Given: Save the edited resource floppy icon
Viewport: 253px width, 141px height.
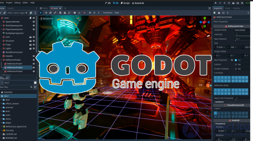Looking at the screenshot, I should (223, 13).
